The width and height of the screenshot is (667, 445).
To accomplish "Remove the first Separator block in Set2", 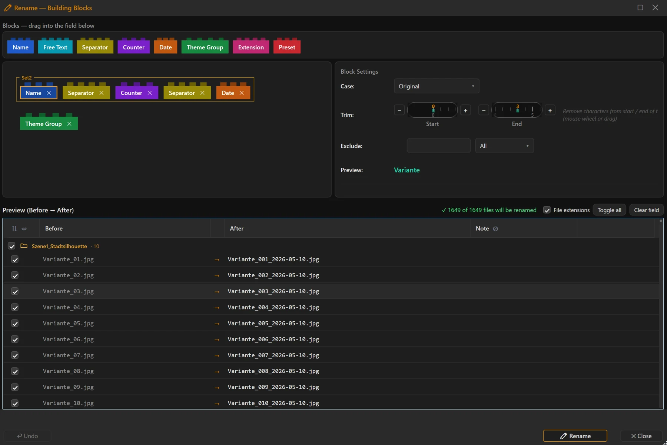I will [x=102, y=93].
